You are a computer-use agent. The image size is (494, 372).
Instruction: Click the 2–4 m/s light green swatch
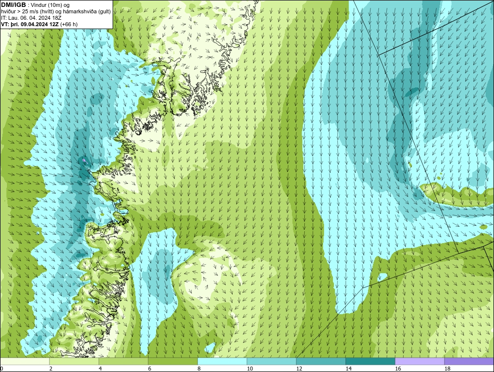(74, 361)
